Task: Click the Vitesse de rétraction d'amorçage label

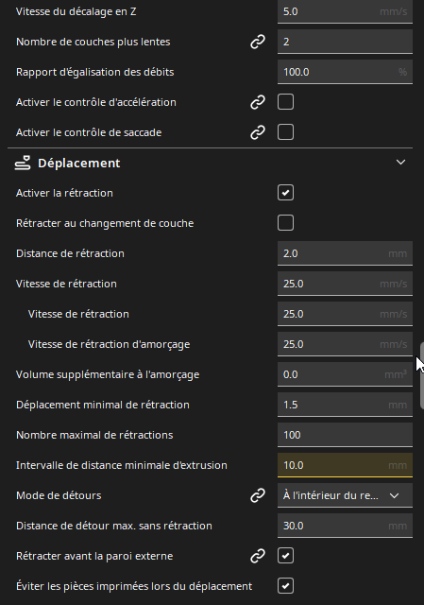Action: (110, 344)
